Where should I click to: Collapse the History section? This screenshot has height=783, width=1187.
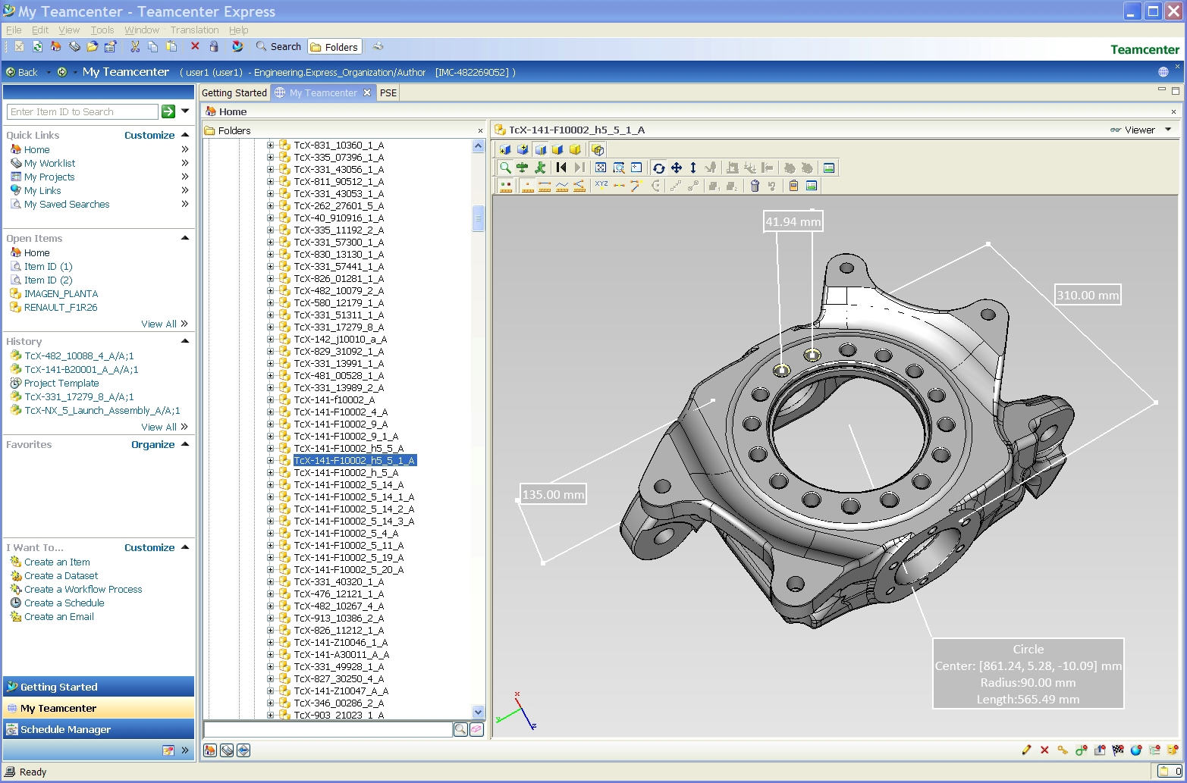184,341
